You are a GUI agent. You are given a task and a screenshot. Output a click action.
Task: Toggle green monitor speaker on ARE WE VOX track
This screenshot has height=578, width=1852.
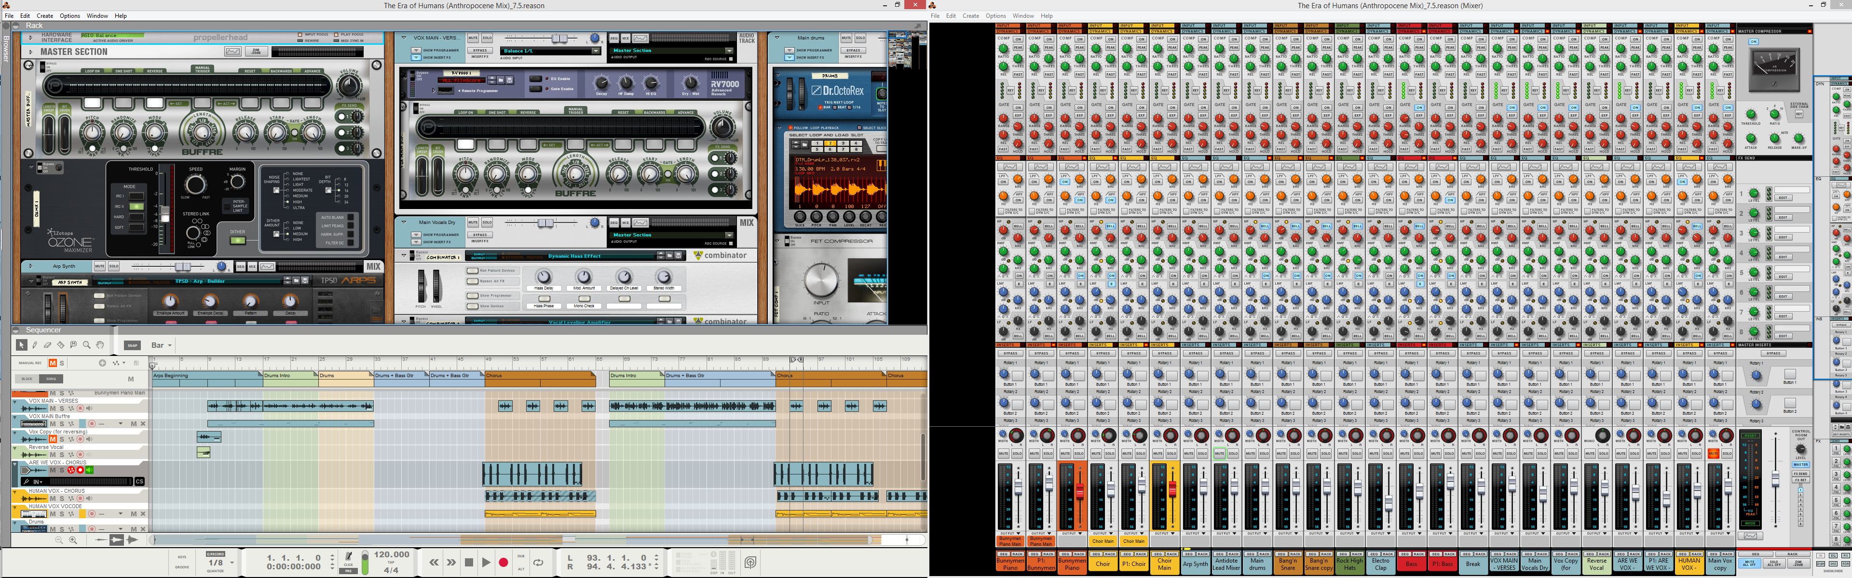90,470
